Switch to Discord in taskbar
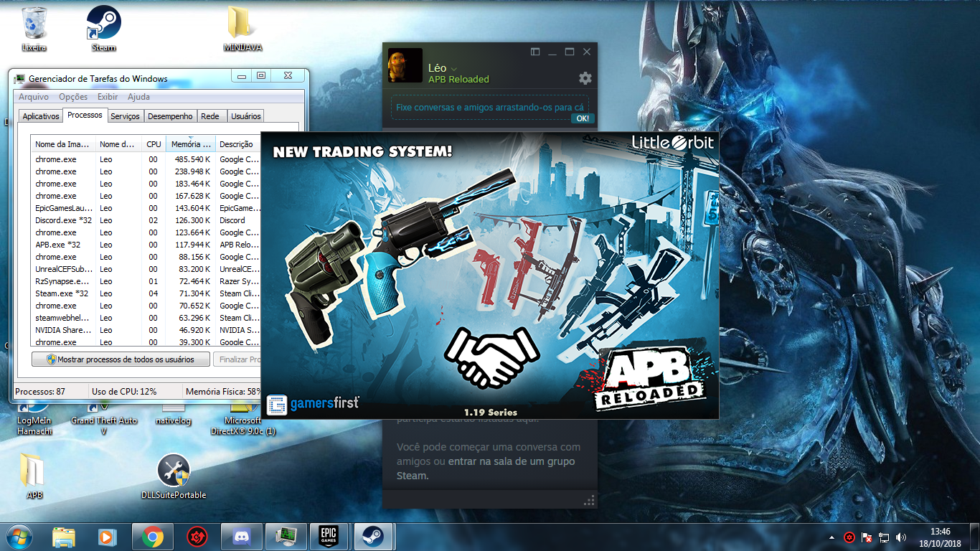Screen dimensions: 980x551 point(241,537)
